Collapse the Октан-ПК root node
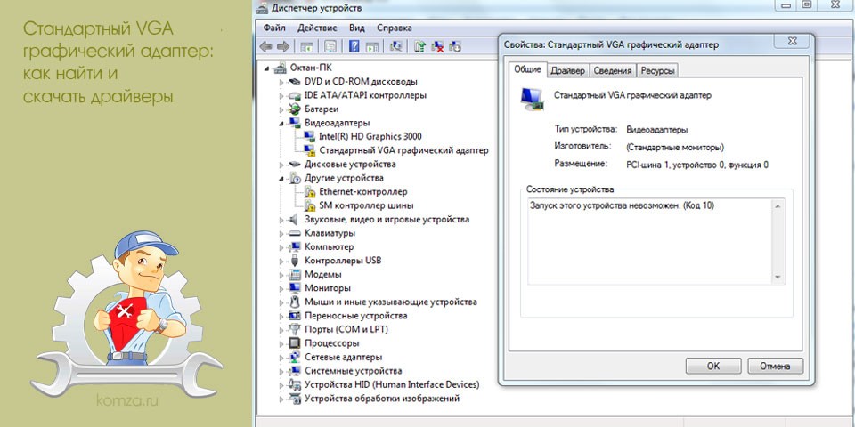The width and height of the screenshot is (855, 427). pos(267,68)
